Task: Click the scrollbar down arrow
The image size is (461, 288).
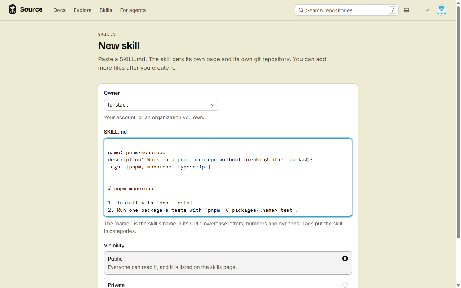Action: pos(458,285)
